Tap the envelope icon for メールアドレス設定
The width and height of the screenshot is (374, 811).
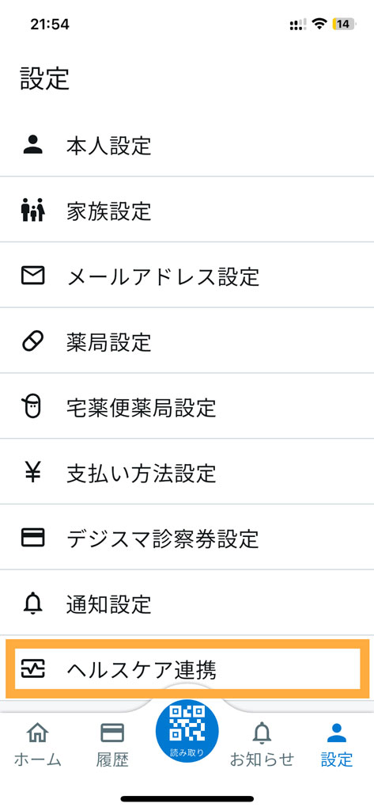[x=33, y=276]
